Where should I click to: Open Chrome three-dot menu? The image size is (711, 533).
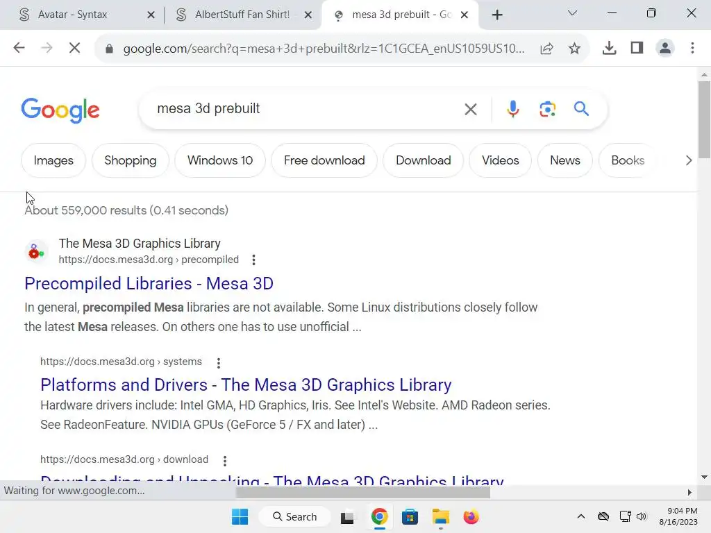point(692,48)
